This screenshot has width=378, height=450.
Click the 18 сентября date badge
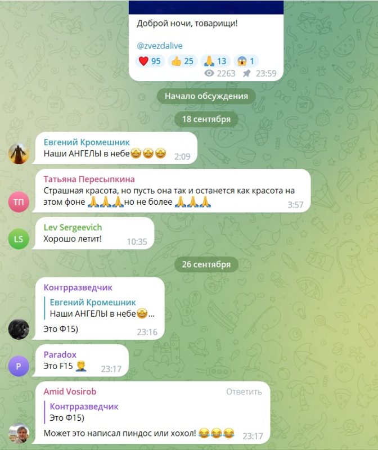(x=206, y=119)
